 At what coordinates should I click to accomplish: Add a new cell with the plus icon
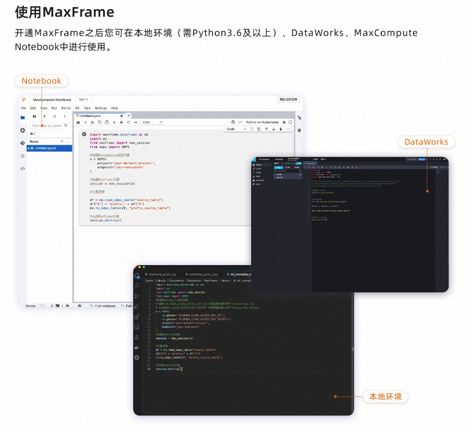pos(85,122)
